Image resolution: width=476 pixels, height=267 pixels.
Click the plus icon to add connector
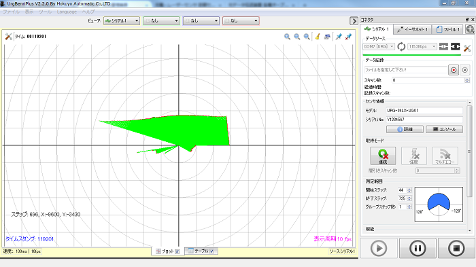[x=470, y=29]
